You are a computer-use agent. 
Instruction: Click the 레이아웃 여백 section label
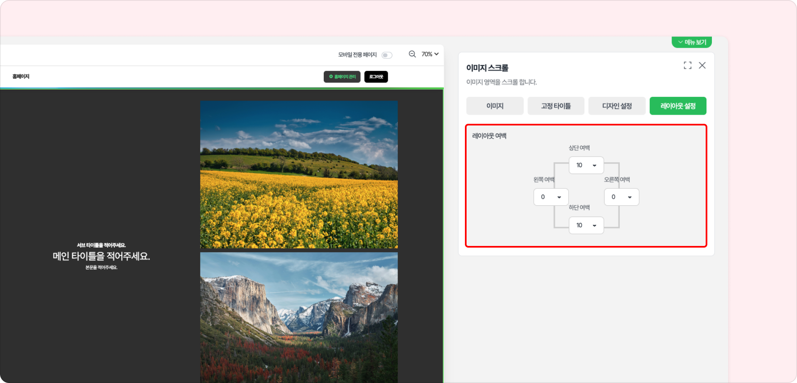point(489,136)
